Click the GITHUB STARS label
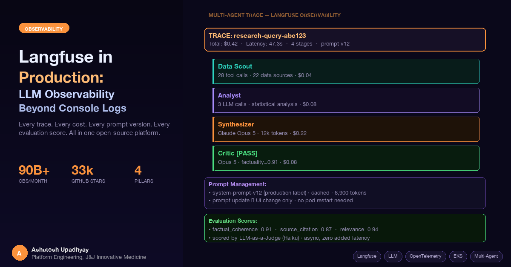This screenshot has height=267, width=511. tap(88, 181)
